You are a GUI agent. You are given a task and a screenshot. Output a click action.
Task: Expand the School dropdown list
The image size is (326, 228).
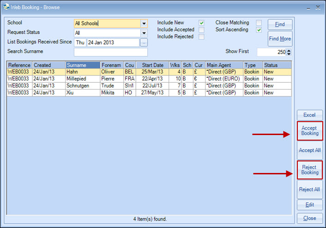click(144, 24)
